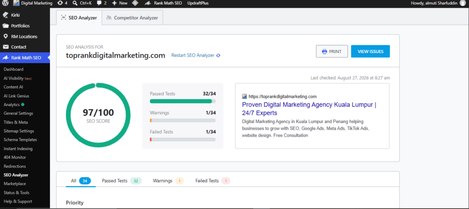
Task: Click the PRINT button
Action: coord(332,51)
